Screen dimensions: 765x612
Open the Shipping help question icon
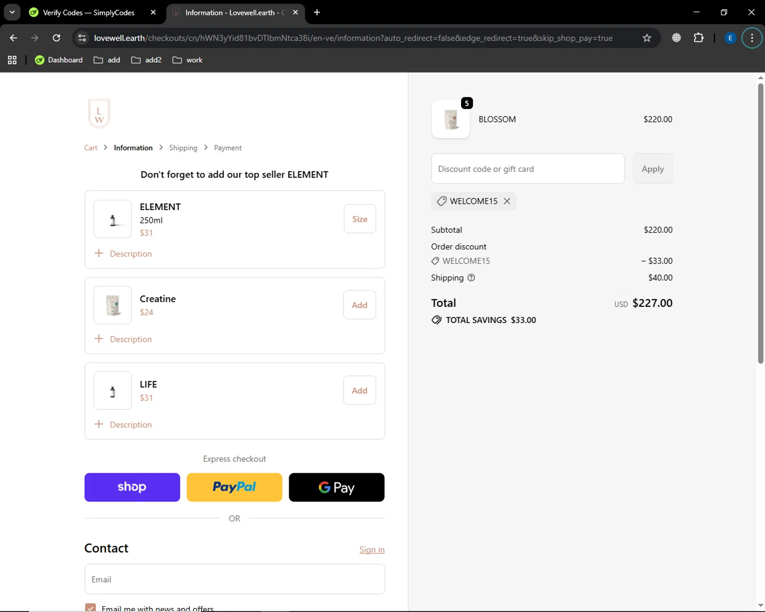point(471,277)
